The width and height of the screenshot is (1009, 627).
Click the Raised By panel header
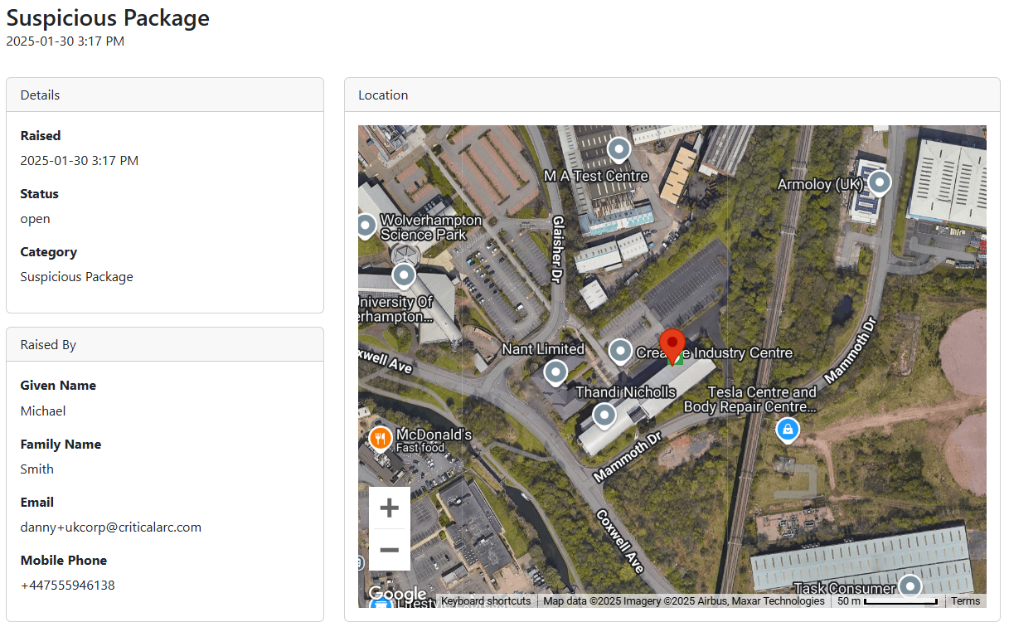tap(165, 345)
